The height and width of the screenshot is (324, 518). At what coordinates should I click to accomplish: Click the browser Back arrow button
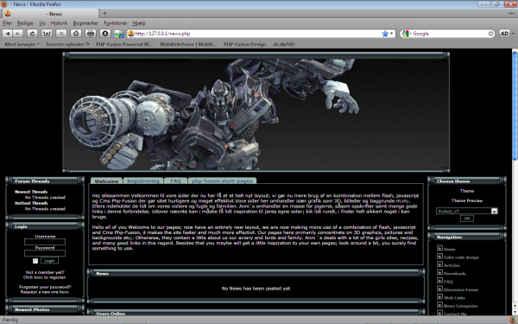click(x=8, y=34)
